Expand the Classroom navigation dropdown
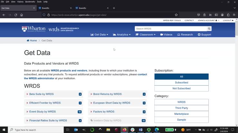238x133 pixels. tap(145, 35)
